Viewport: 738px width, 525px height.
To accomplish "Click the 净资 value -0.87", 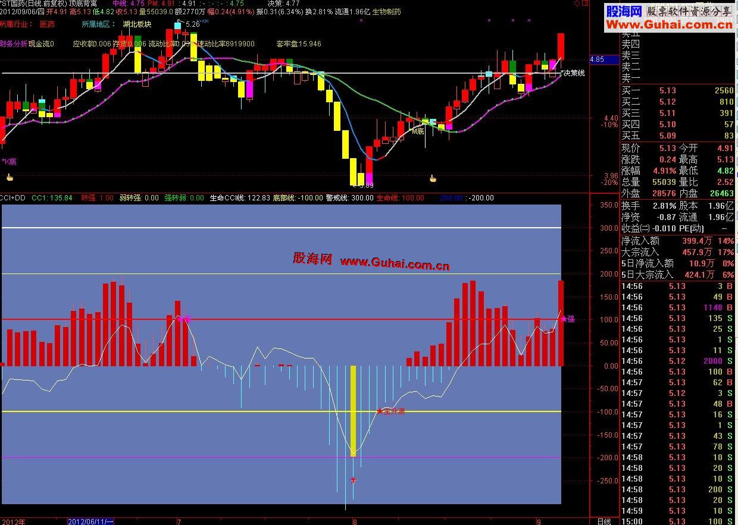I will 665,217.
